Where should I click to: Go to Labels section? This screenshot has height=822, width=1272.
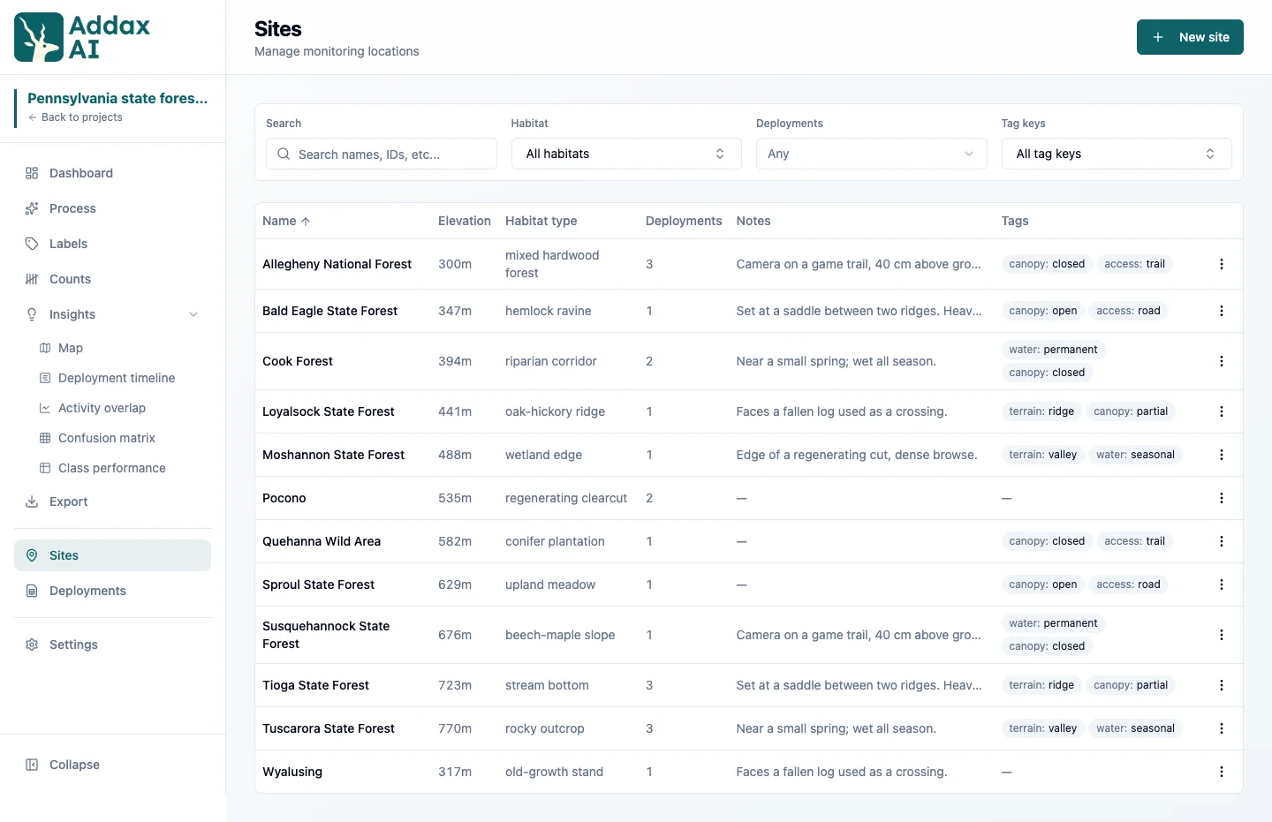(x=112, y=244)
